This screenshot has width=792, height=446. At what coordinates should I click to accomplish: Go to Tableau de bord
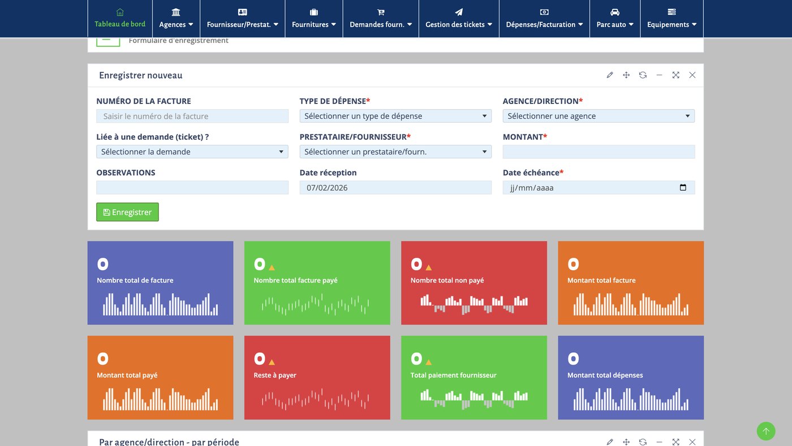(120, 19)
